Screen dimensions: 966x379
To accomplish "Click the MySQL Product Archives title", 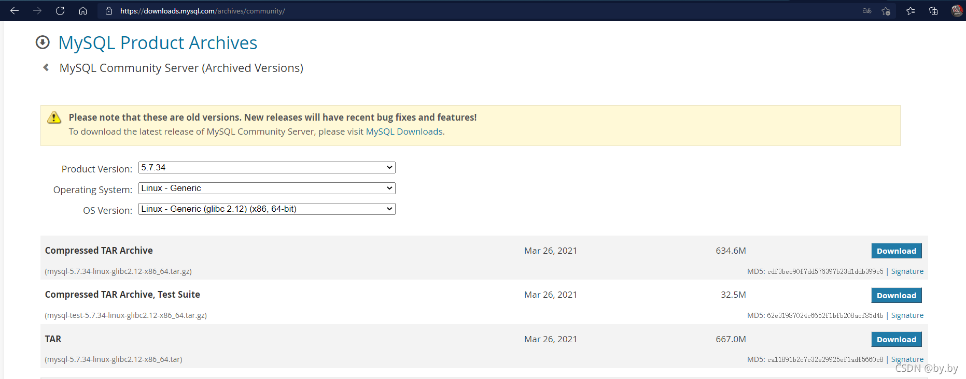I will click(158, 43).
